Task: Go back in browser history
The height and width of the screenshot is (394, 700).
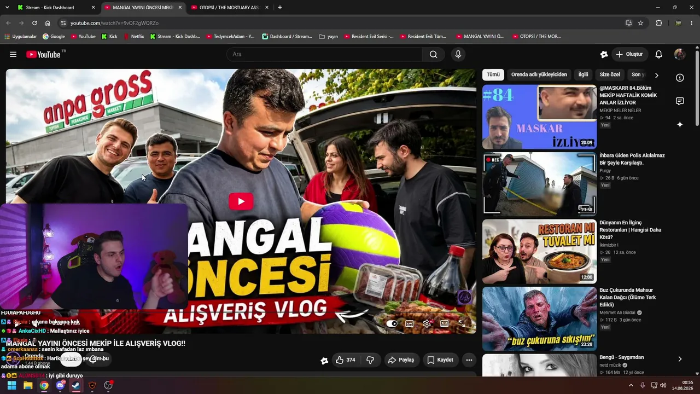Action: (x=8, y=23)
